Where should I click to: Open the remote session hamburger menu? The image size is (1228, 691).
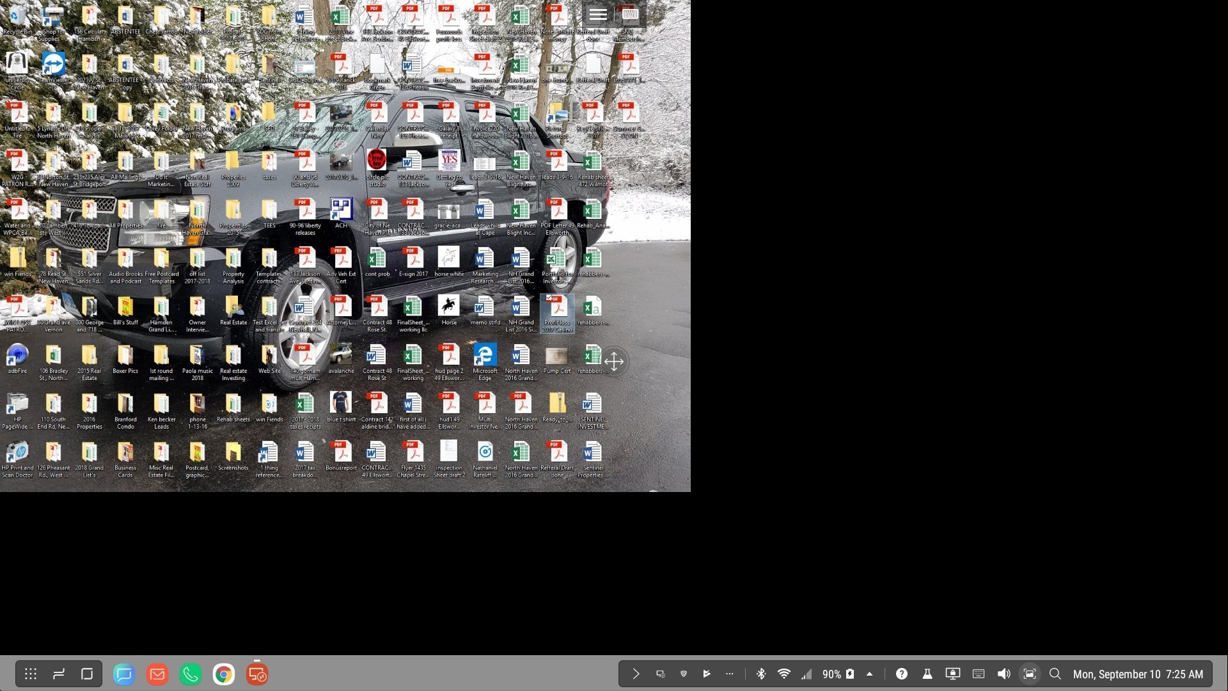tap(598, 15)
